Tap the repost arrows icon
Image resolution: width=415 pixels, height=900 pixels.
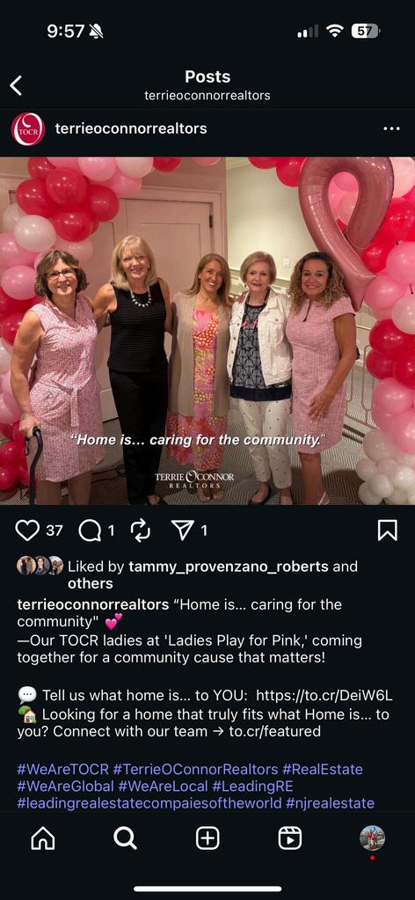pyautogui.click(x=141, y=530)
